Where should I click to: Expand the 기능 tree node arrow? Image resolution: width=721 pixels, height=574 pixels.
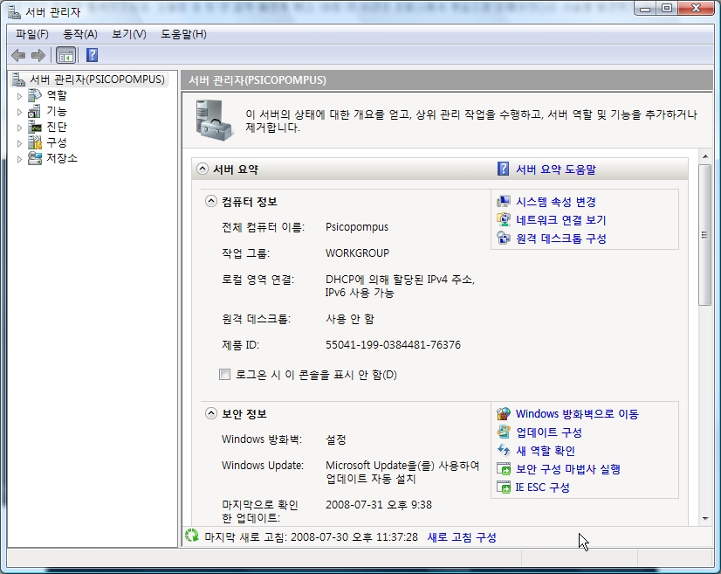click(x=19, y=112)
